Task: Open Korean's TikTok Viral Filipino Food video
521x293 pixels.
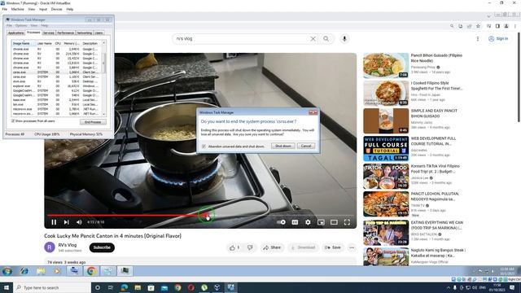Action: click(386, 176)
